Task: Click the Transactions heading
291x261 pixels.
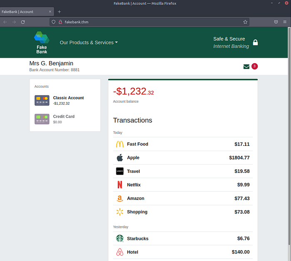Action: pyautogui.click(x=133, y=120)
